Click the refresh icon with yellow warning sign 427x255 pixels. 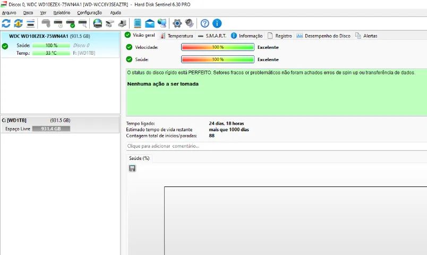coord(18,23)
